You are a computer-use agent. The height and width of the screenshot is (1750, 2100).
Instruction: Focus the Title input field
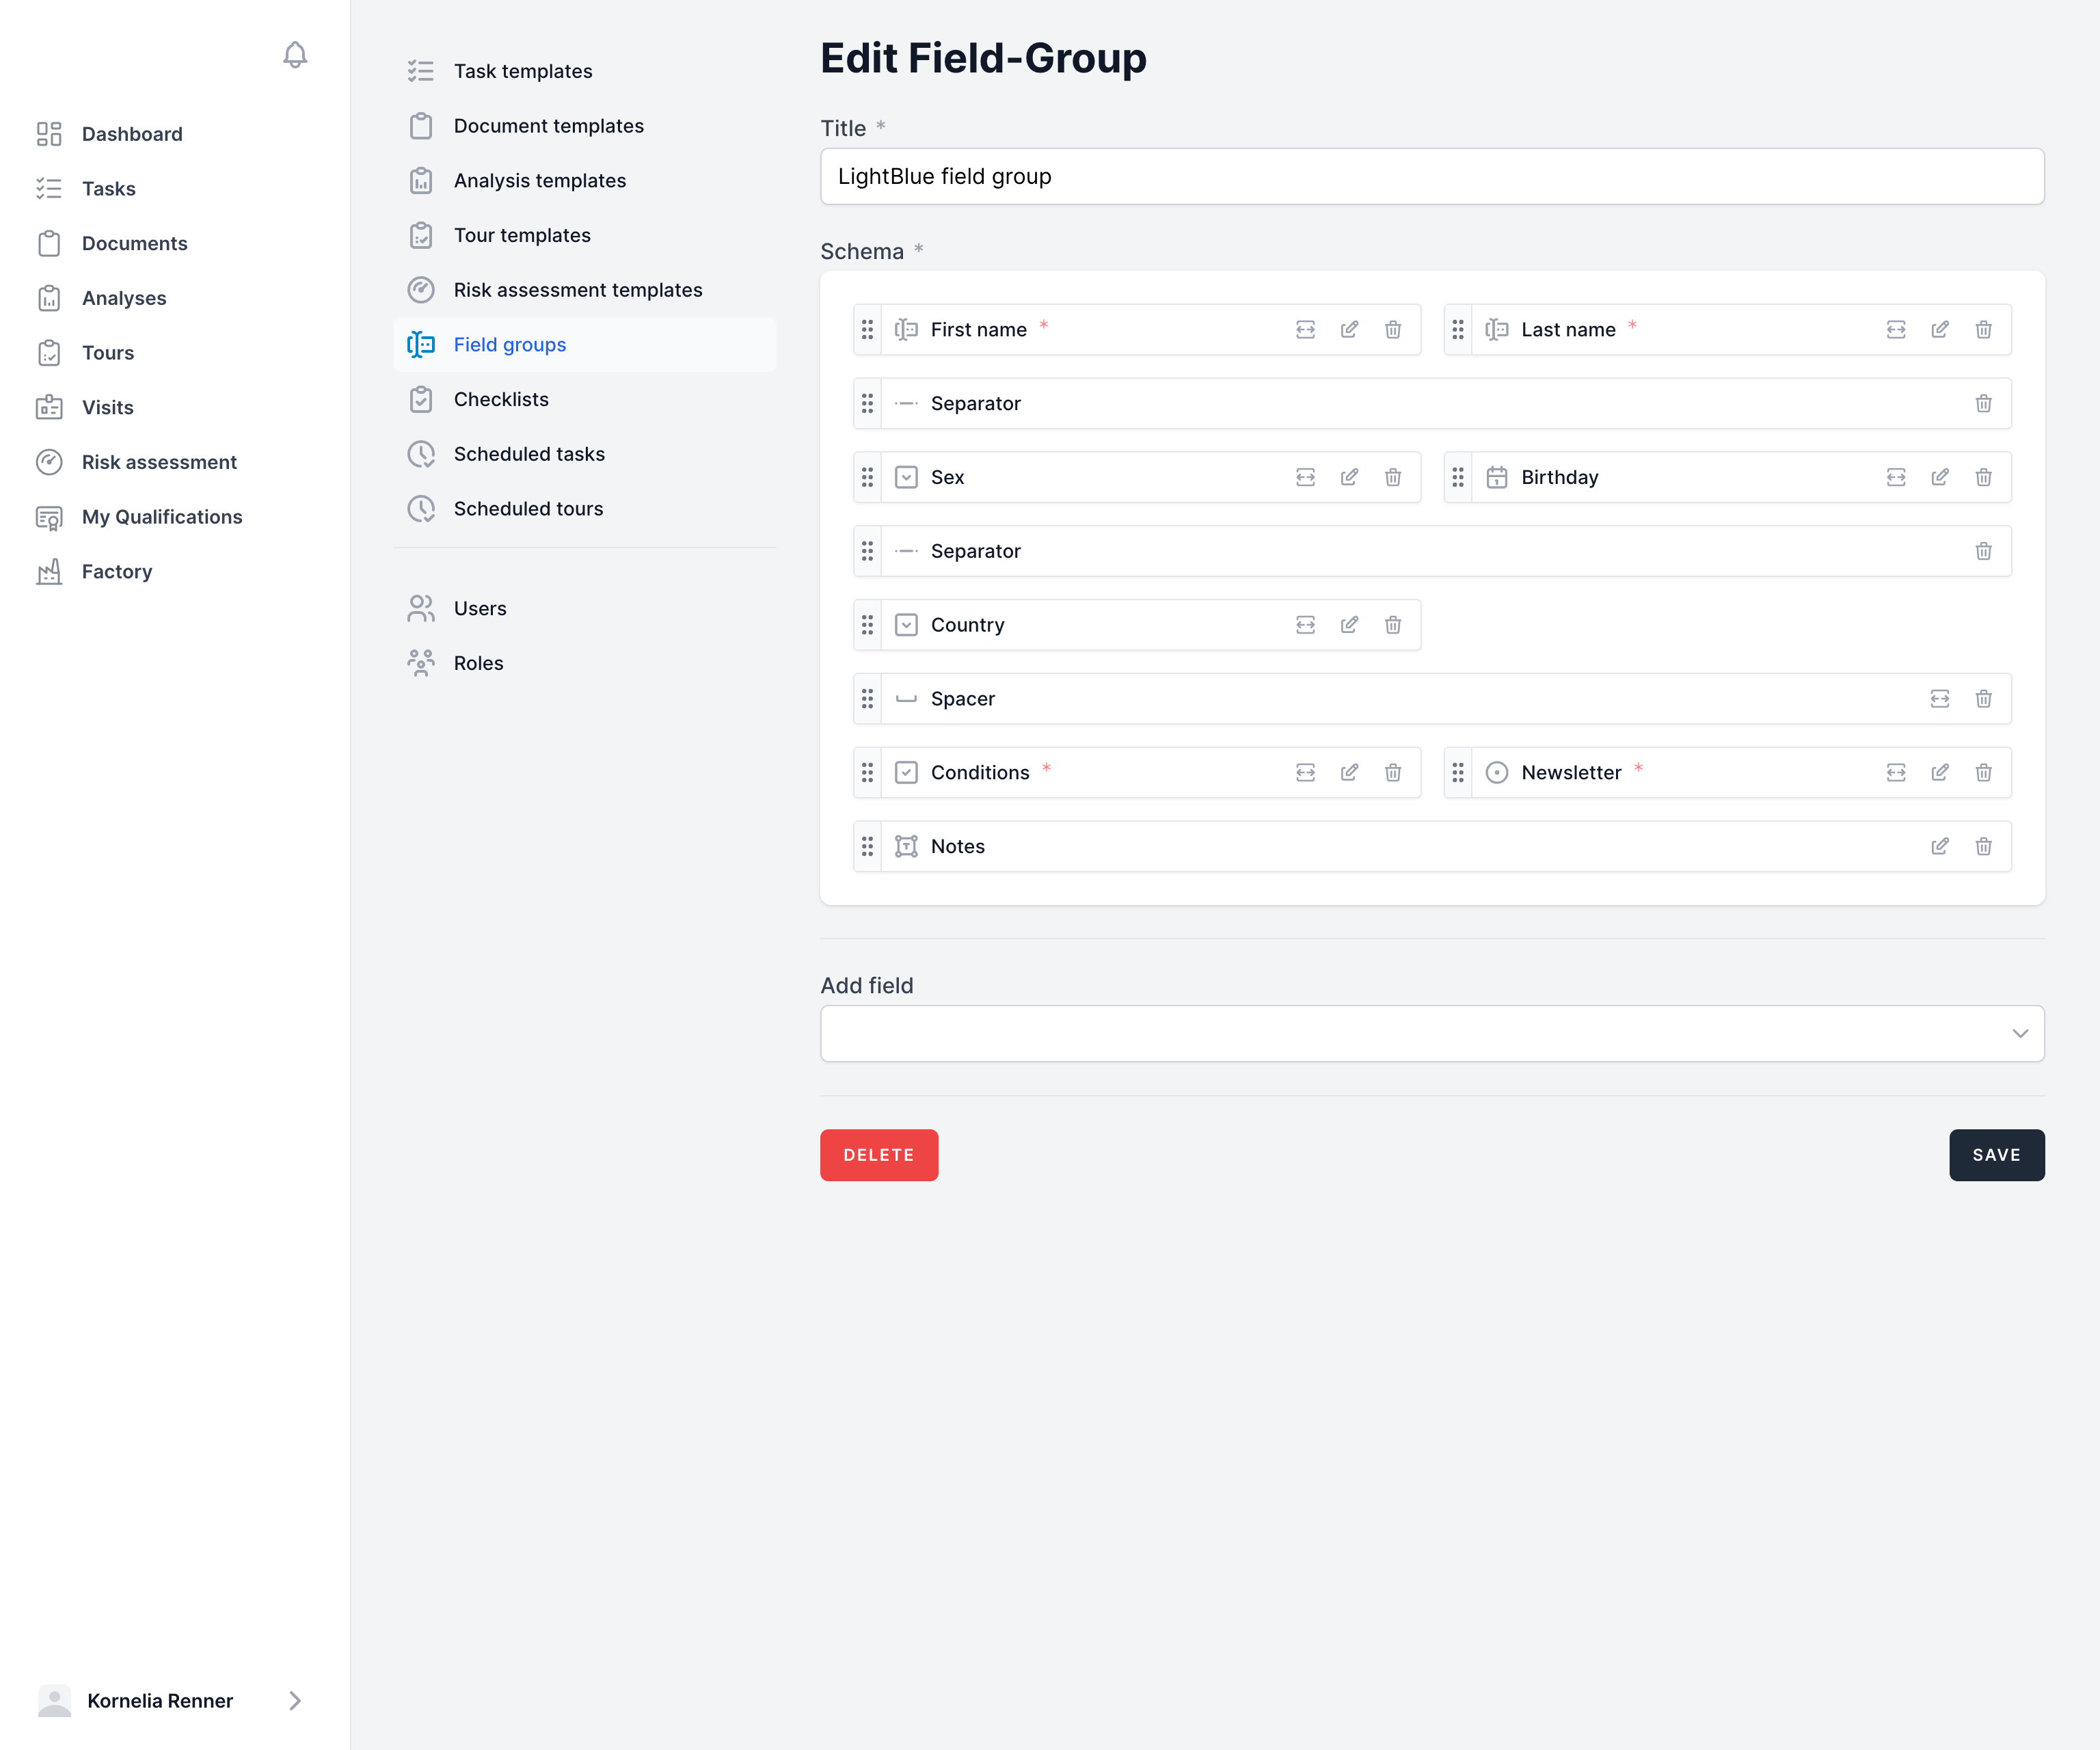[x=1432, y=177]
